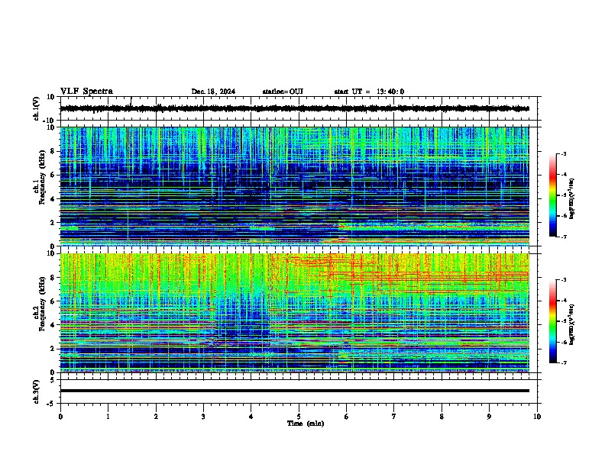Click the 6 kHz tick on ch.2 axis
This screenshot has width=605, height=467.
click(x=53, y=301)
